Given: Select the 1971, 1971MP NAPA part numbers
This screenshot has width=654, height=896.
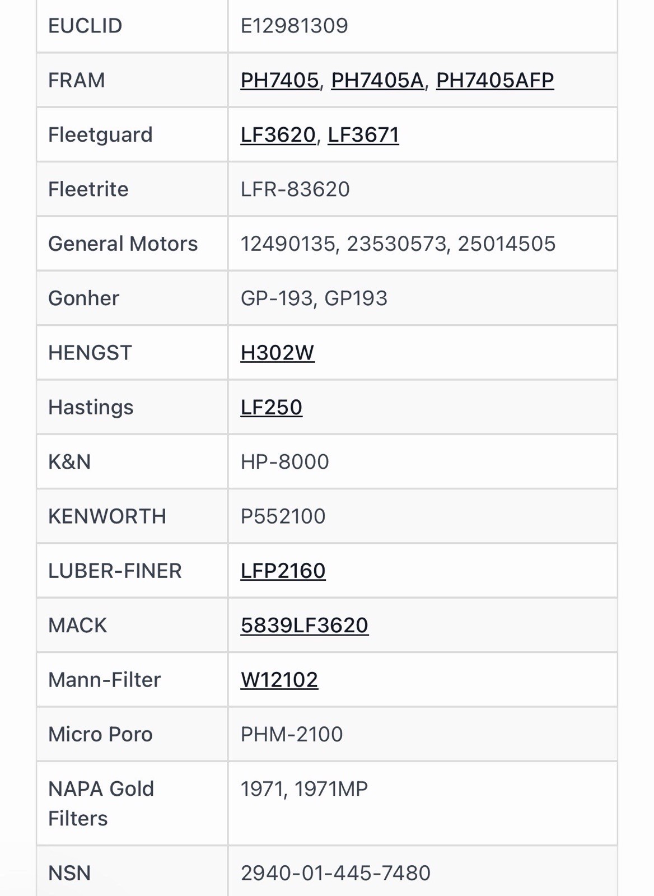Looking at the screenshot, I should [x=304, y=788].
